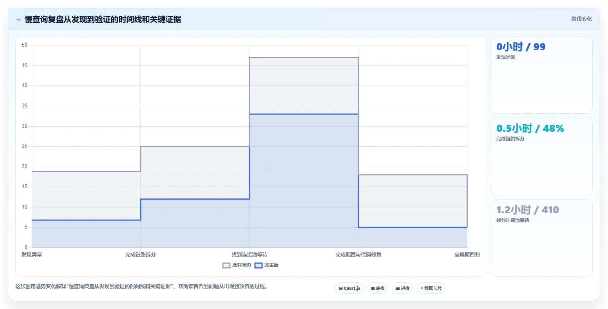Click the lightning icon beside the title
Viewport: 608px width, 309px height.
pos(18,20)
